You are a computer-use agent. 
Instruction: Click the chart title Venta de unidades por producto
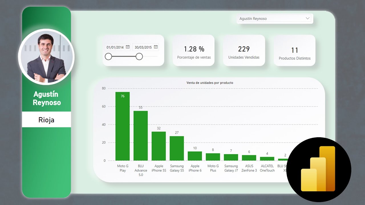(x=210, y=83)
